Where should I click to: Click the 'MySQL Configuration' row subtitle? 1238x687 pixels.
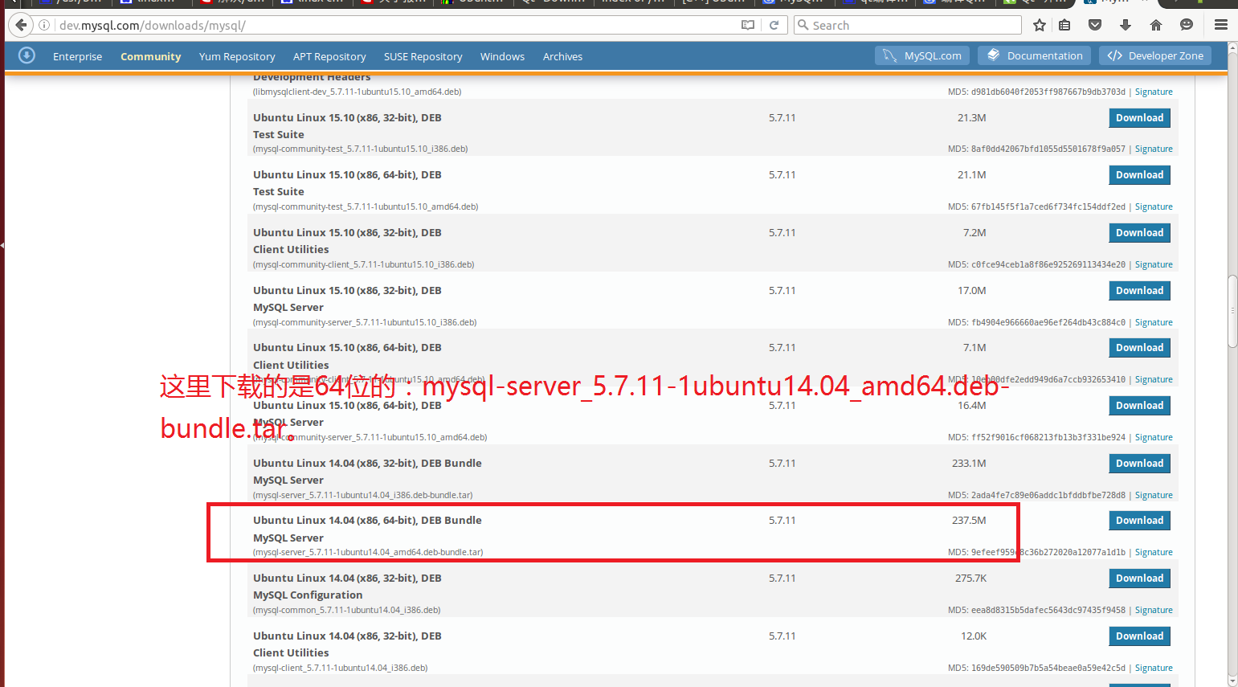(308, 595)
